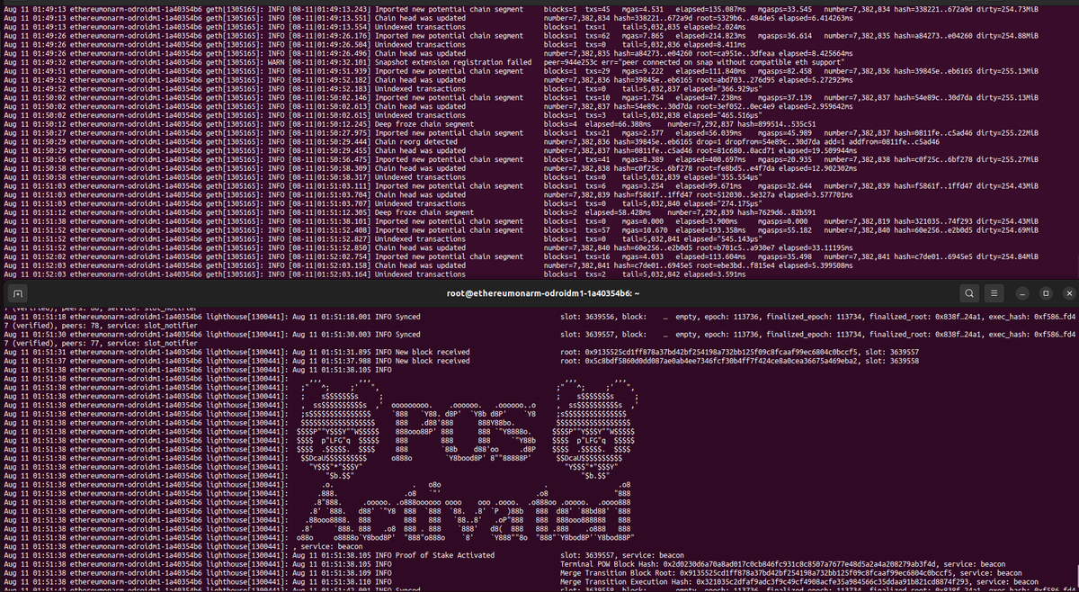The image size is (1079, 592).
Task: Open search in the lighthouse terminal window
Action: pyautogui.click(x=968, y=293)
